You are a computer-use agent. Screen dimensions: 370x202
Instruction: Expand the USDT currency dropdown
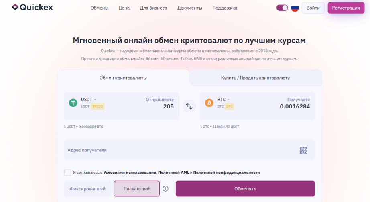tap(89, 100)
